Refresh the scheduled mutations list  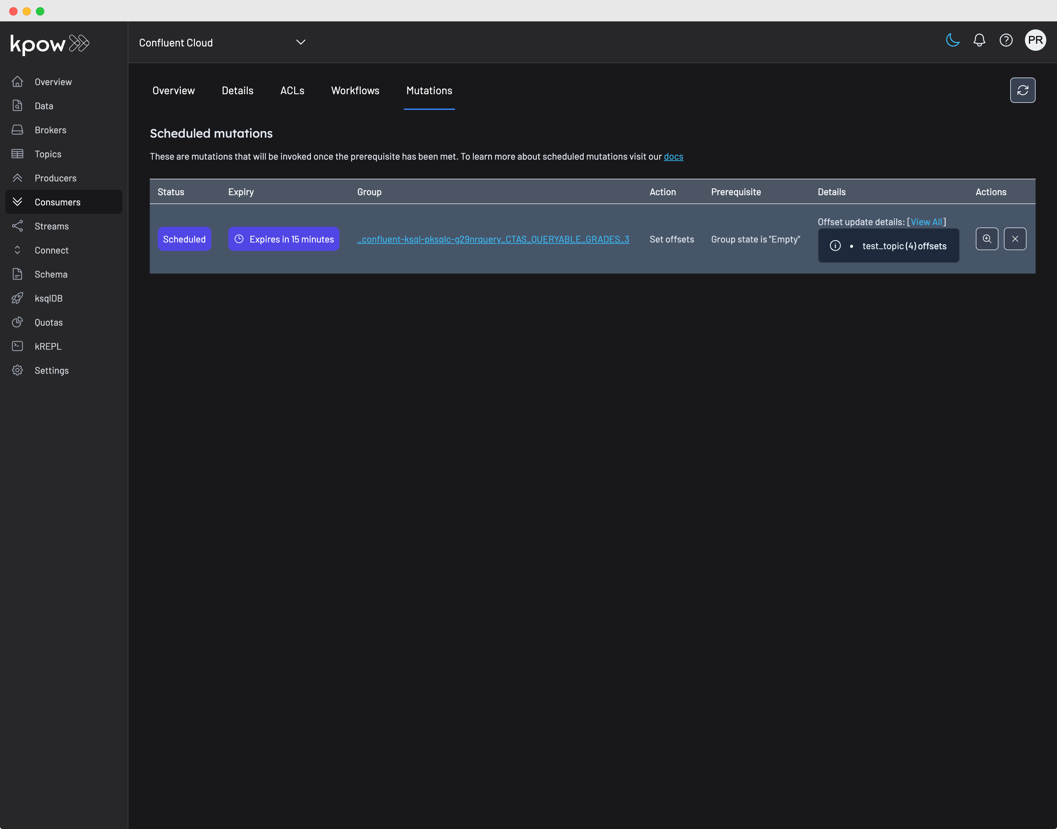1023,90
